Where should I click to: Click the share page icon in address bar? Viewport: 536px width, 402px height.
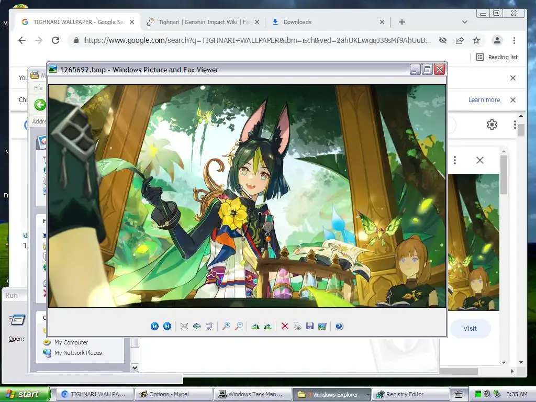pos(460,40)
